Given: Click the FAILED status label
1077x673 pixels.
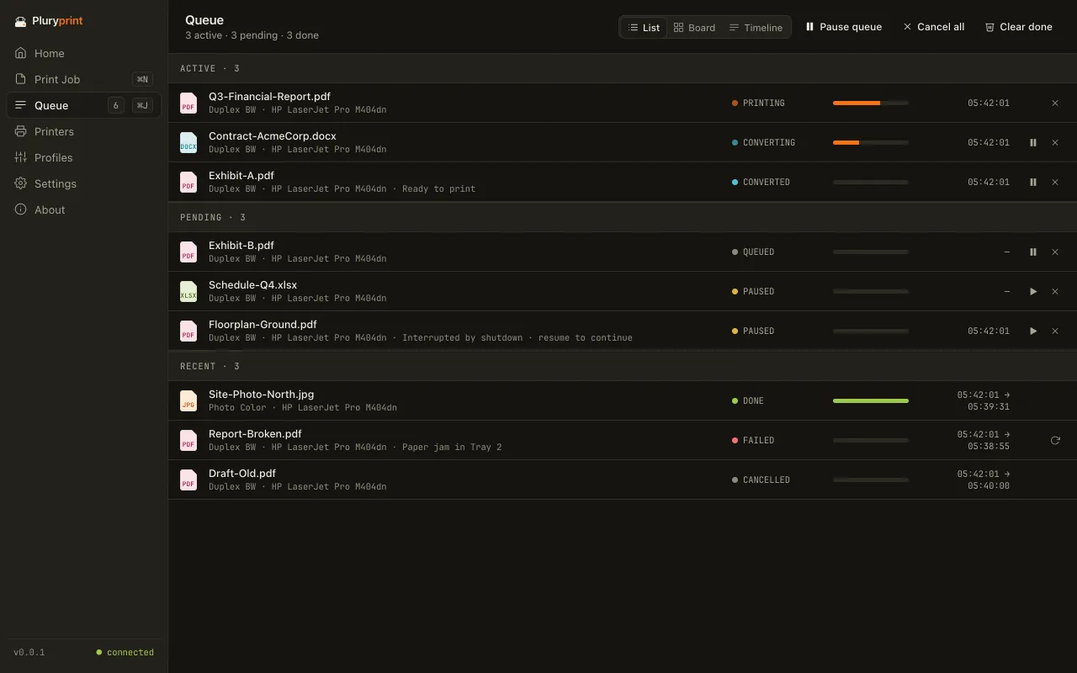Looking at the screenshot, I should (758, 440).
